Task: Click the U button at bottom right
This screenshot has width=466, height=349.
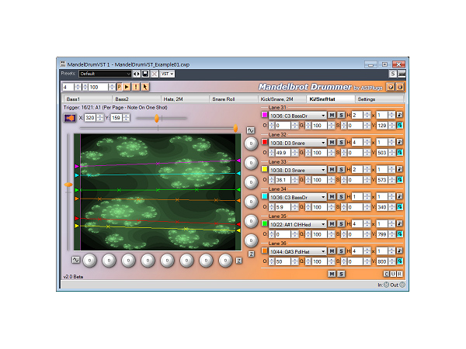Action: coord(393,274)
